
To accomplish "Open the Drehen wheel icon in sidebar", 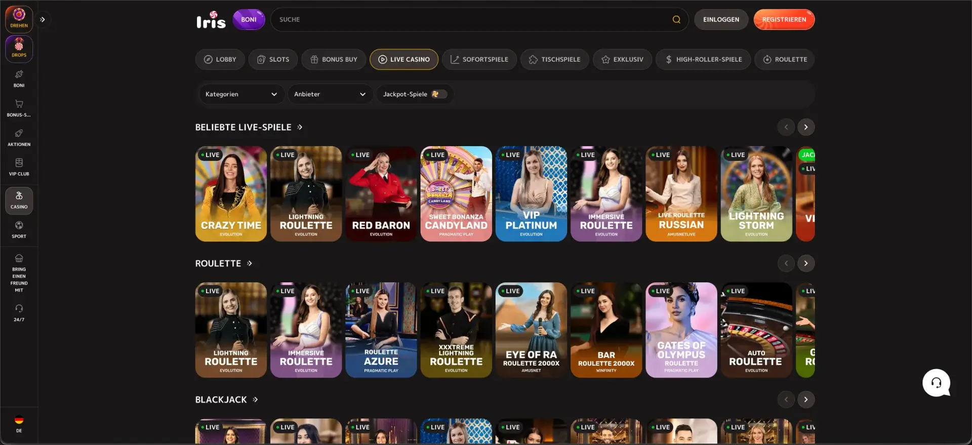I will point(19,19).
